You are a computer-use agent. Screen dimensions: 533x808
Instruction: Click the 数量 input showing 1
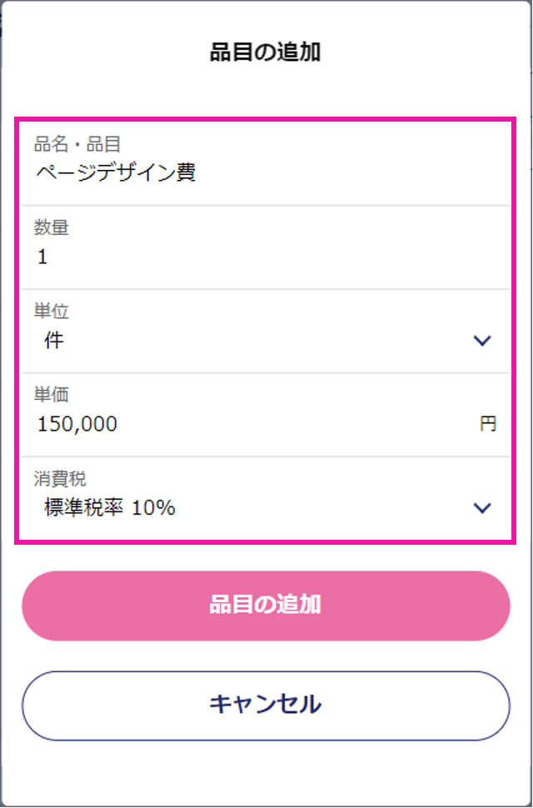[x=266, y=247]
